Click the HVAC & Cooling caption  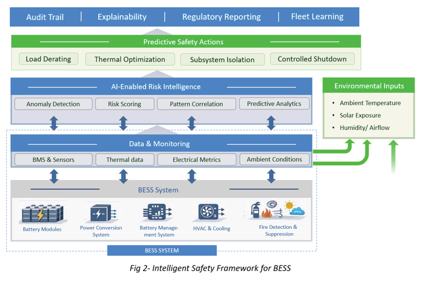tap(212, 228)
